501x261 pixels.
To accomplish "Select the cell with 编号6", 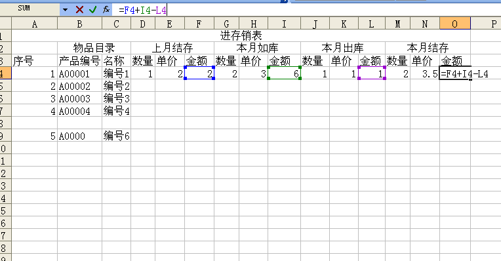I will click(116, 136).
